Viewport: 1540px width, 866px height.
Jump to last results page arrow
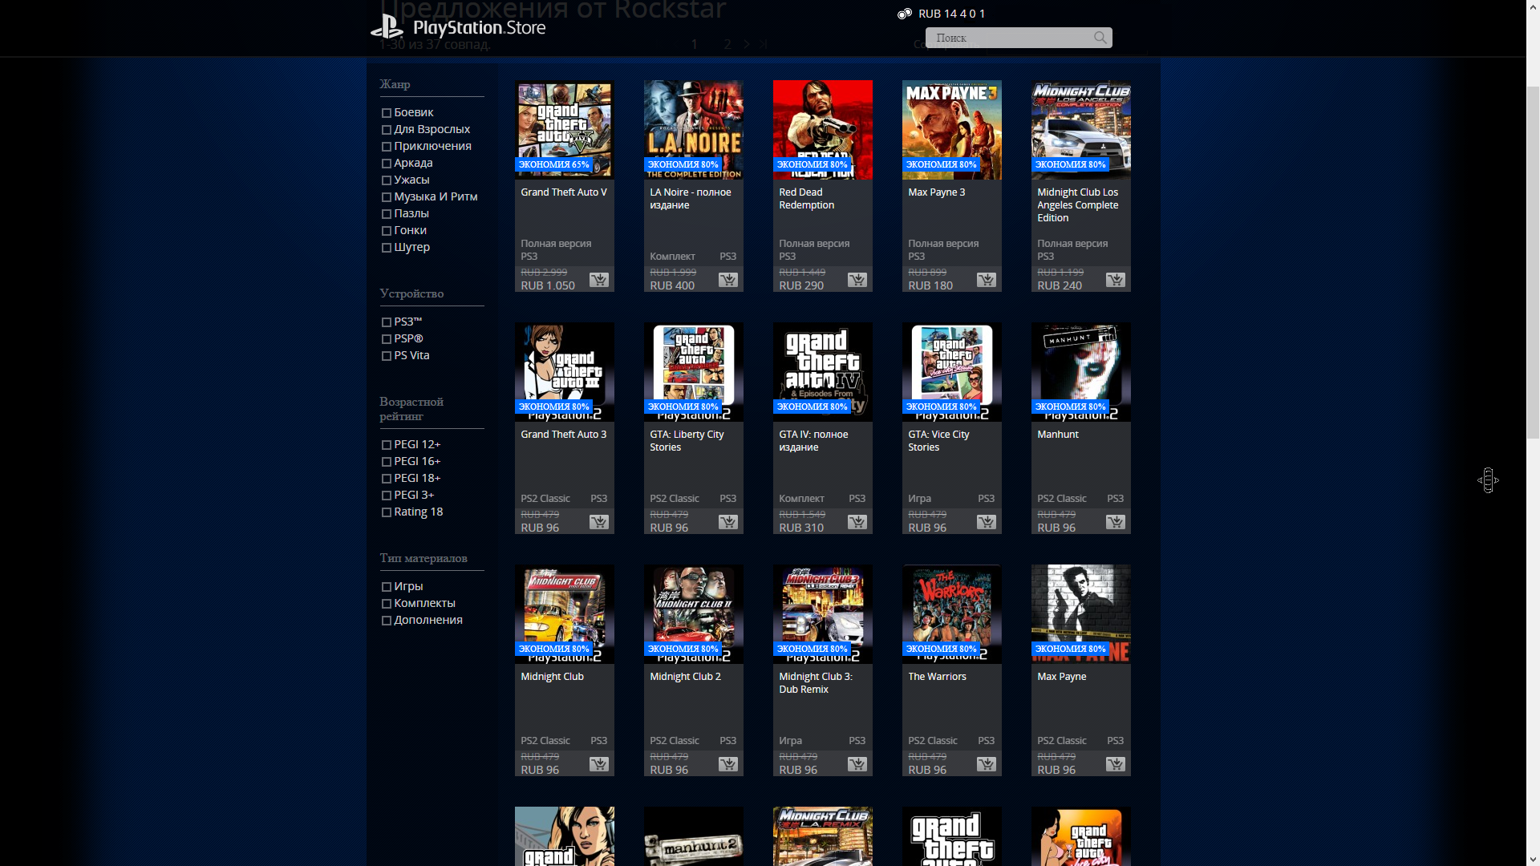tap(764, 44)
